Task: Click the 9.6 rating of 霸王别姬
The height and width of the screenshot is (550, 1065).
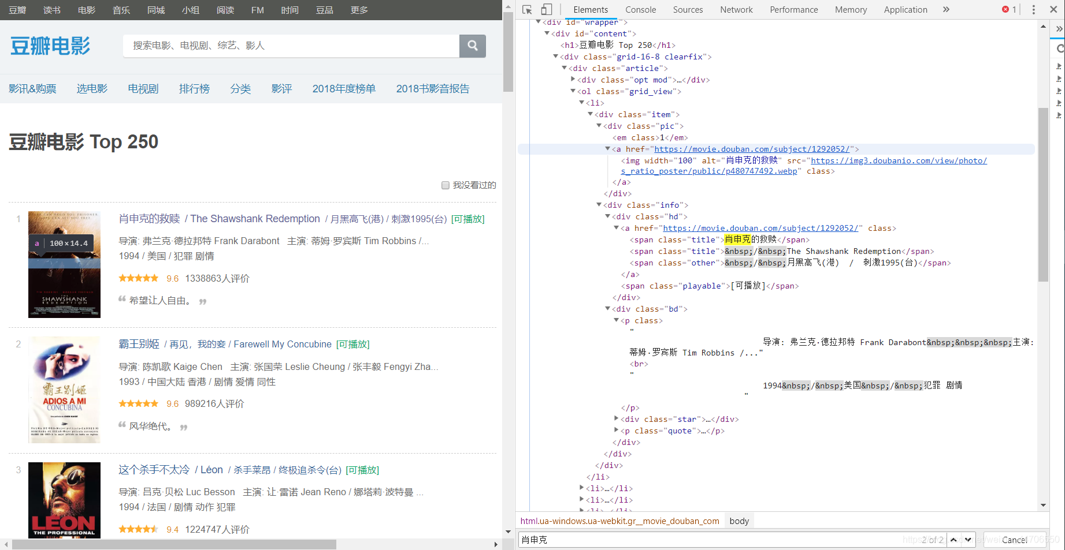Action: [x=172, y=404]
